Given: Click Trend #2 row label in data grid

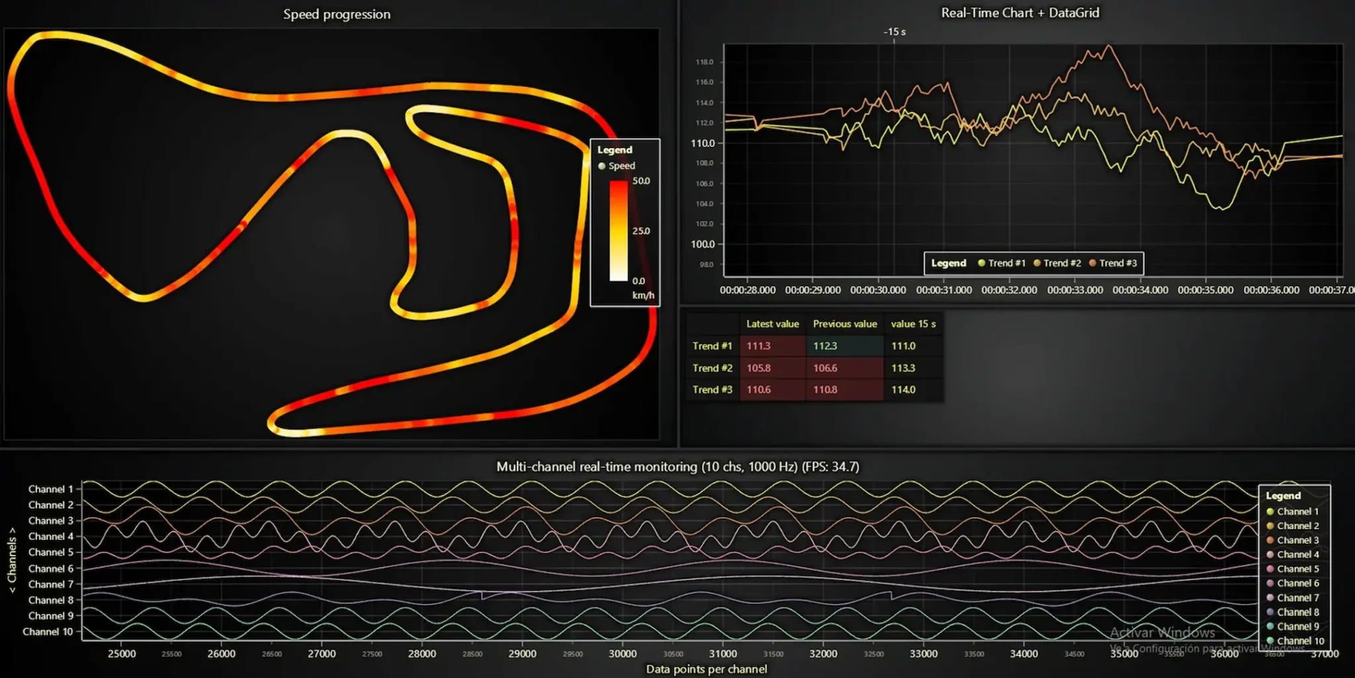Looking at the screenshot, I should (x=713, y=368).
